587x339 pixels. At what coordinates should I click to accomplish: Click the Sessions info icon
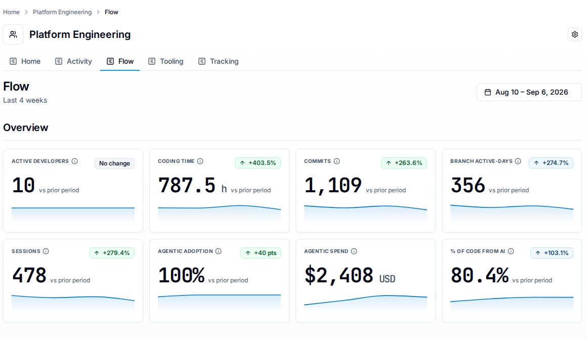click(46, 251)
